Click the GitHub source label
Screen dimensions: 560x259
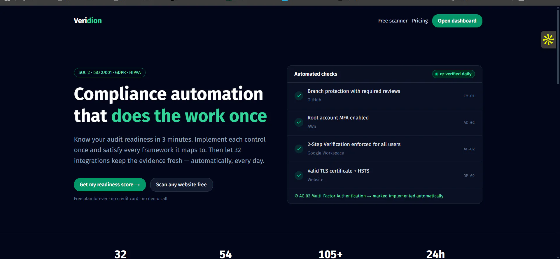(x=314, y=100)
